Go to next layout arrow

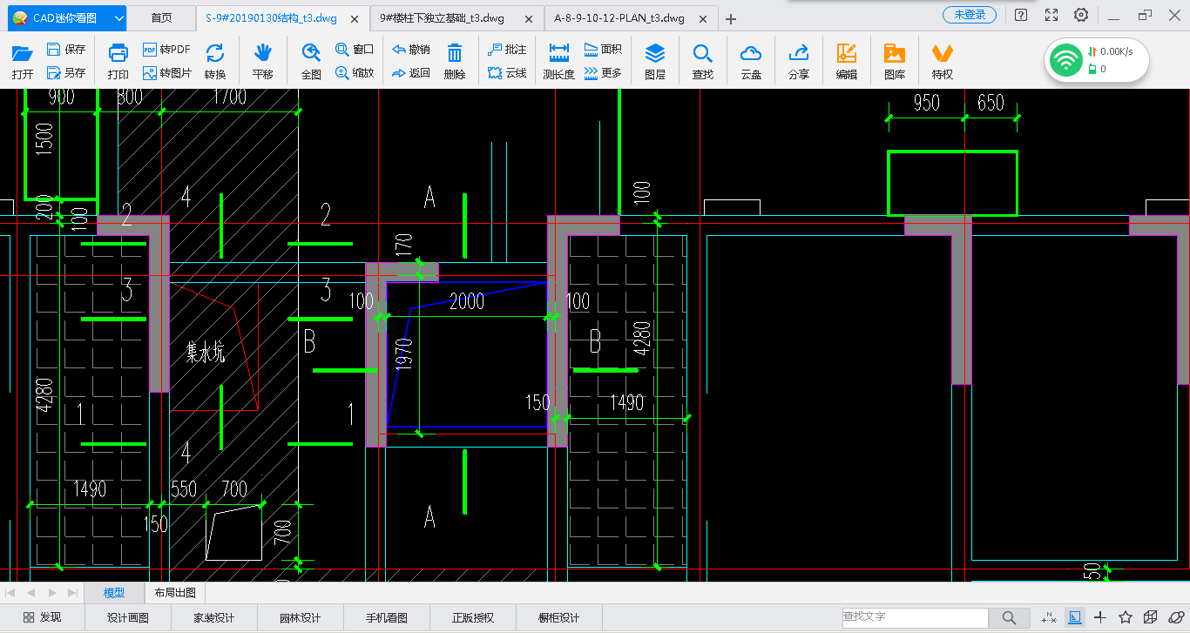pyautogui.click(x=53, y=593)
